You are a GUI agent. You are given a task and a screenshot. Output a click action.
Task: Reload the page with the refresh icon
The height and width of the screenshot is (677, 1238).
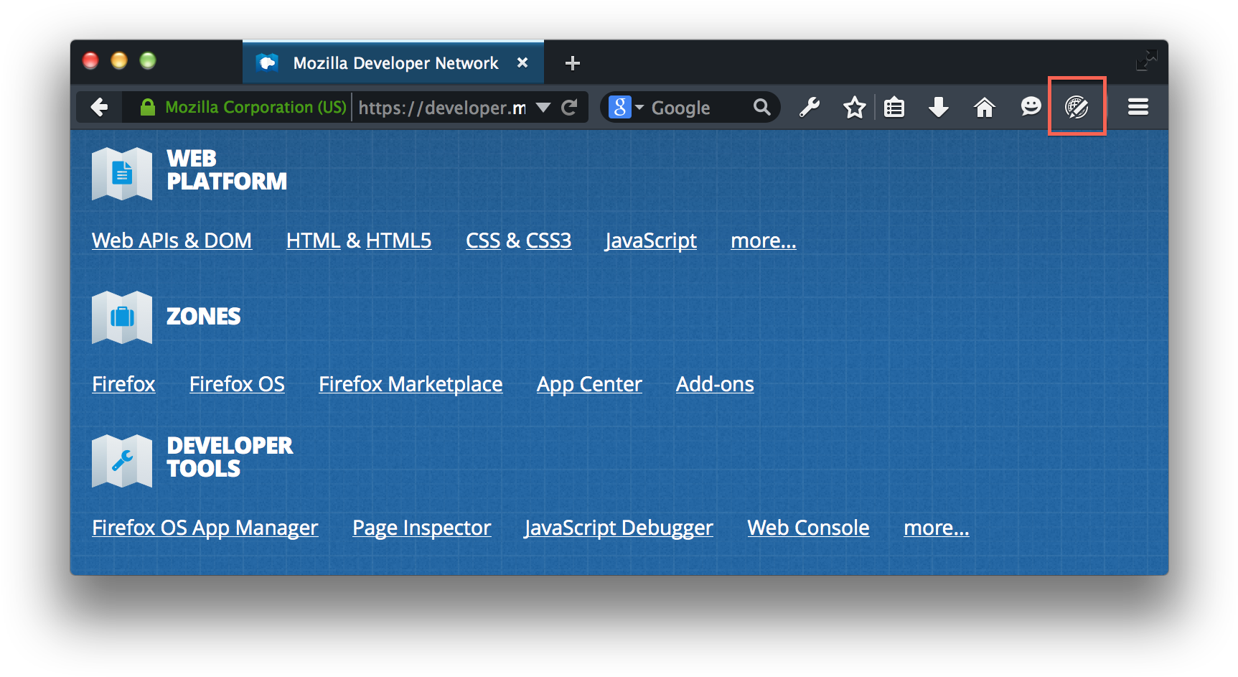569,108
